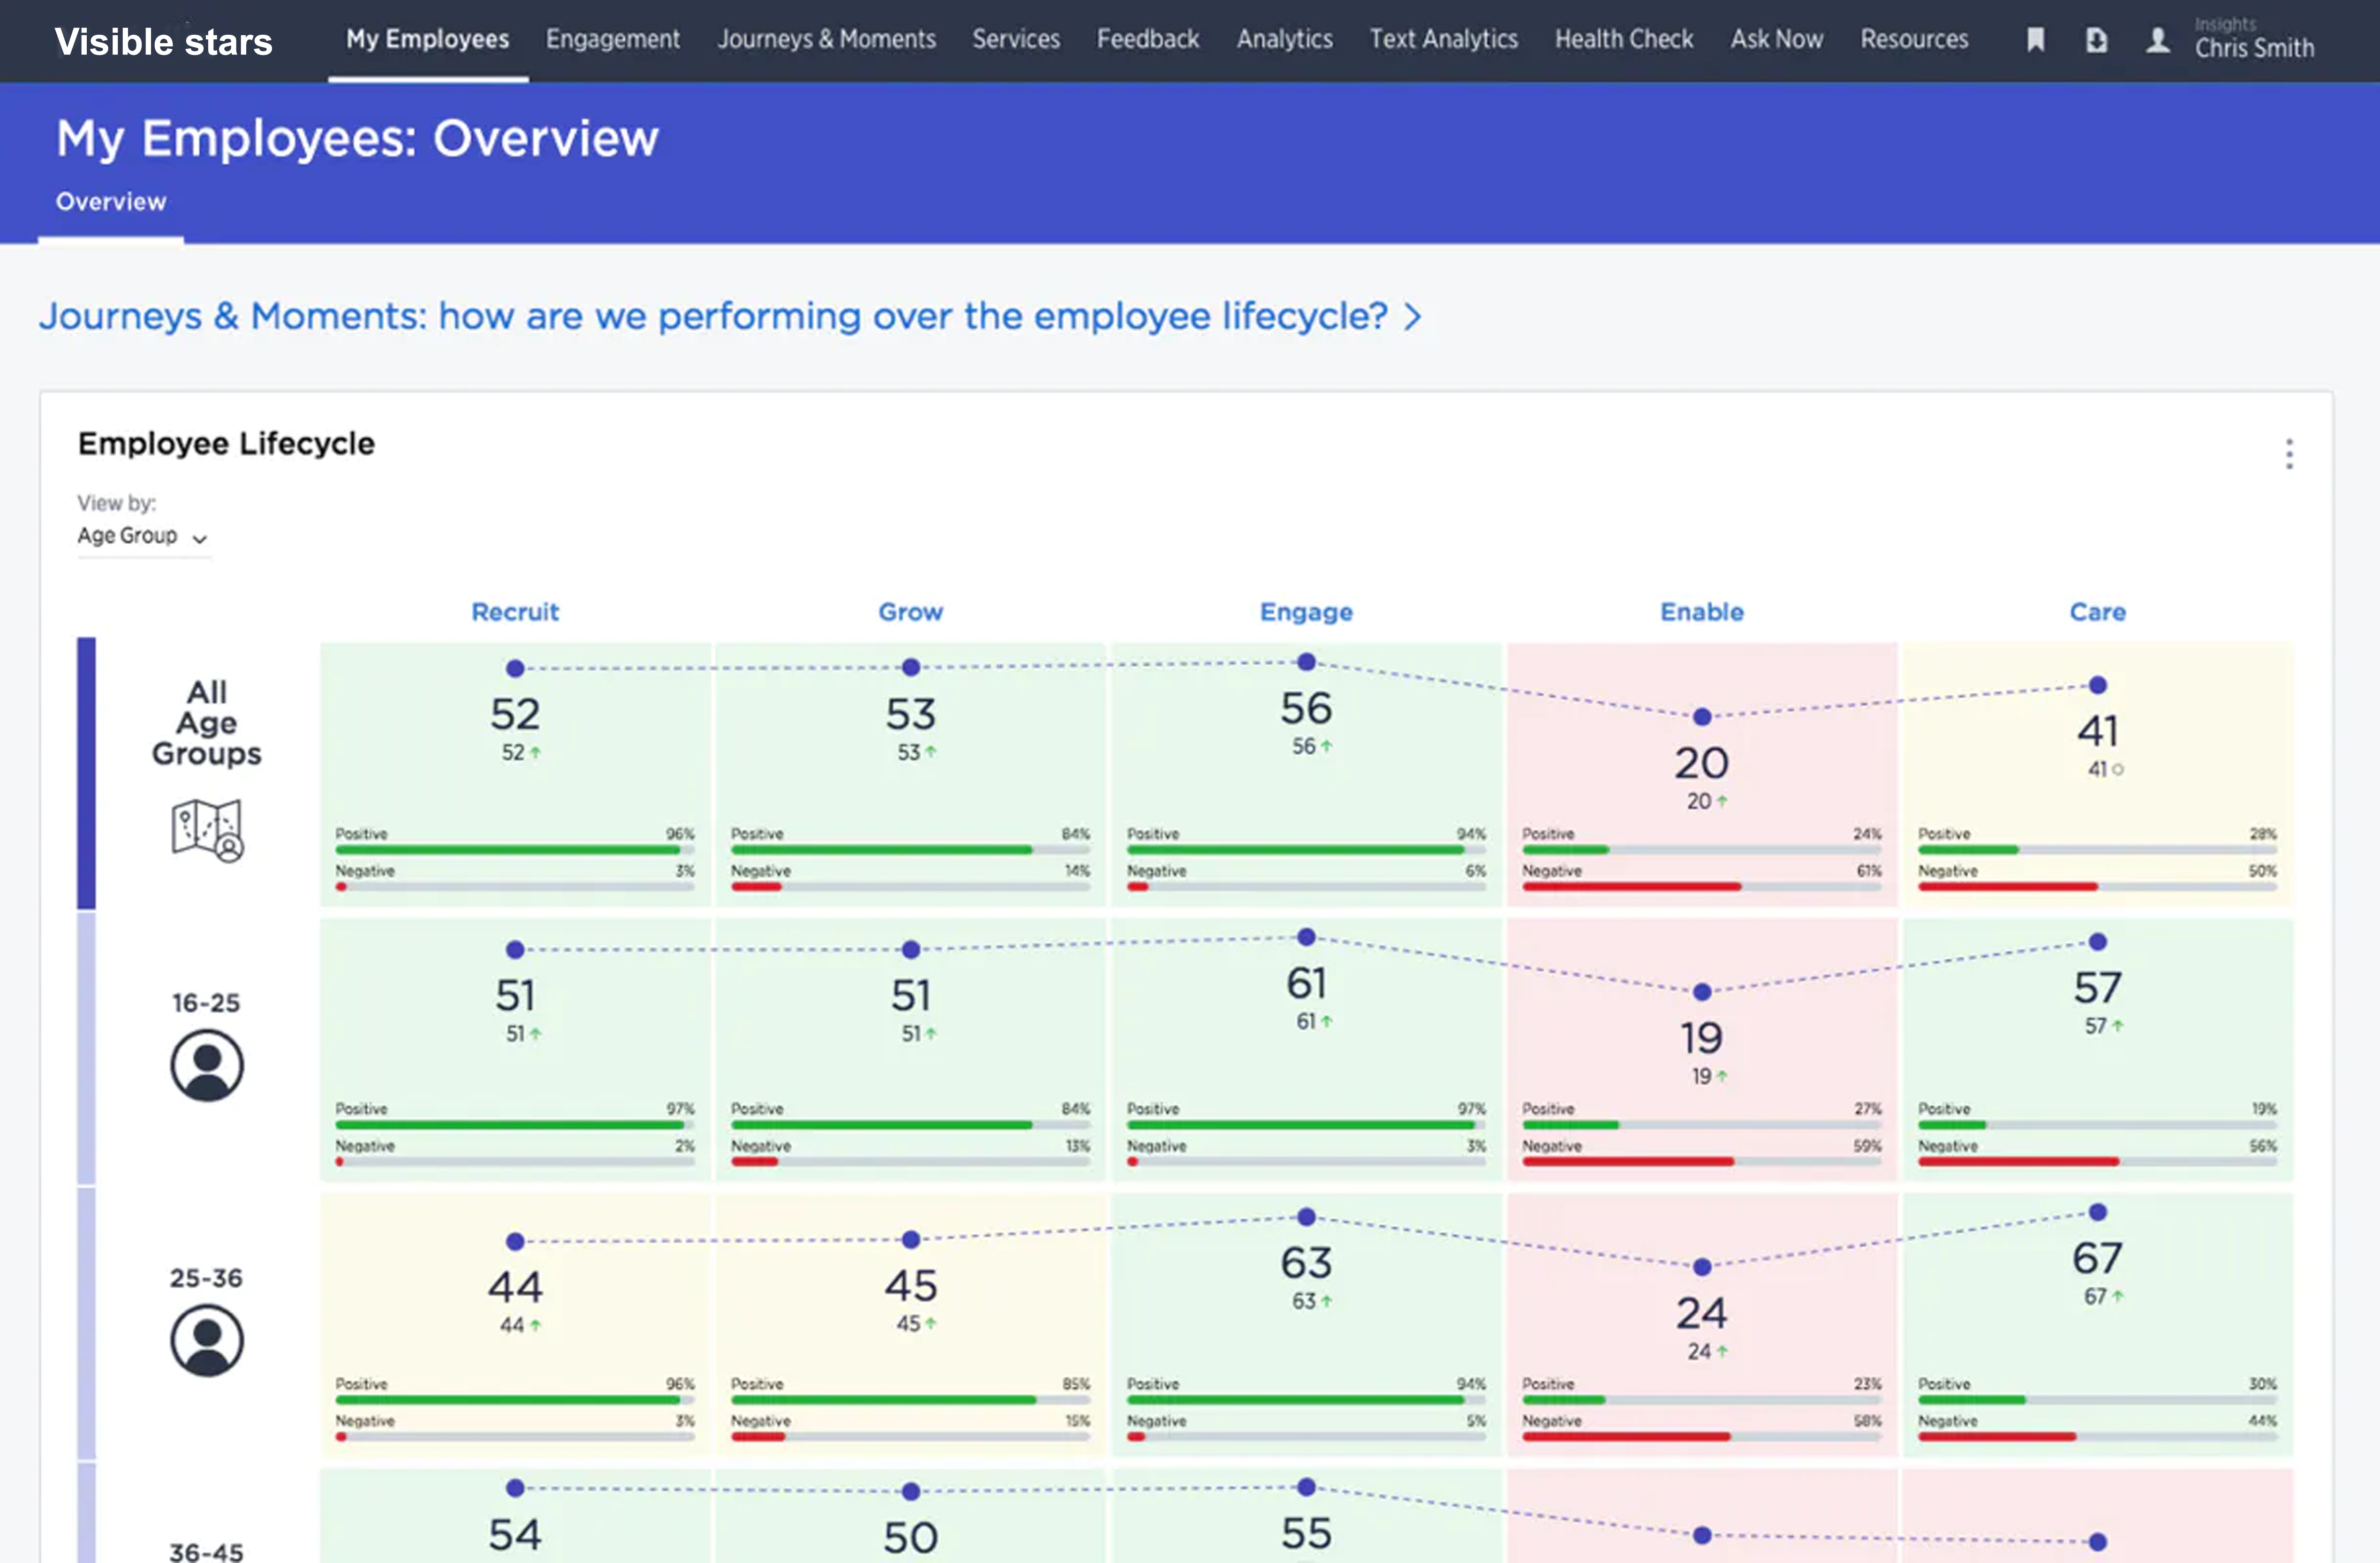Click the Care column header
Image resolution: width=2380 pixels, height=1563 pixels.
click(2097, 612)
